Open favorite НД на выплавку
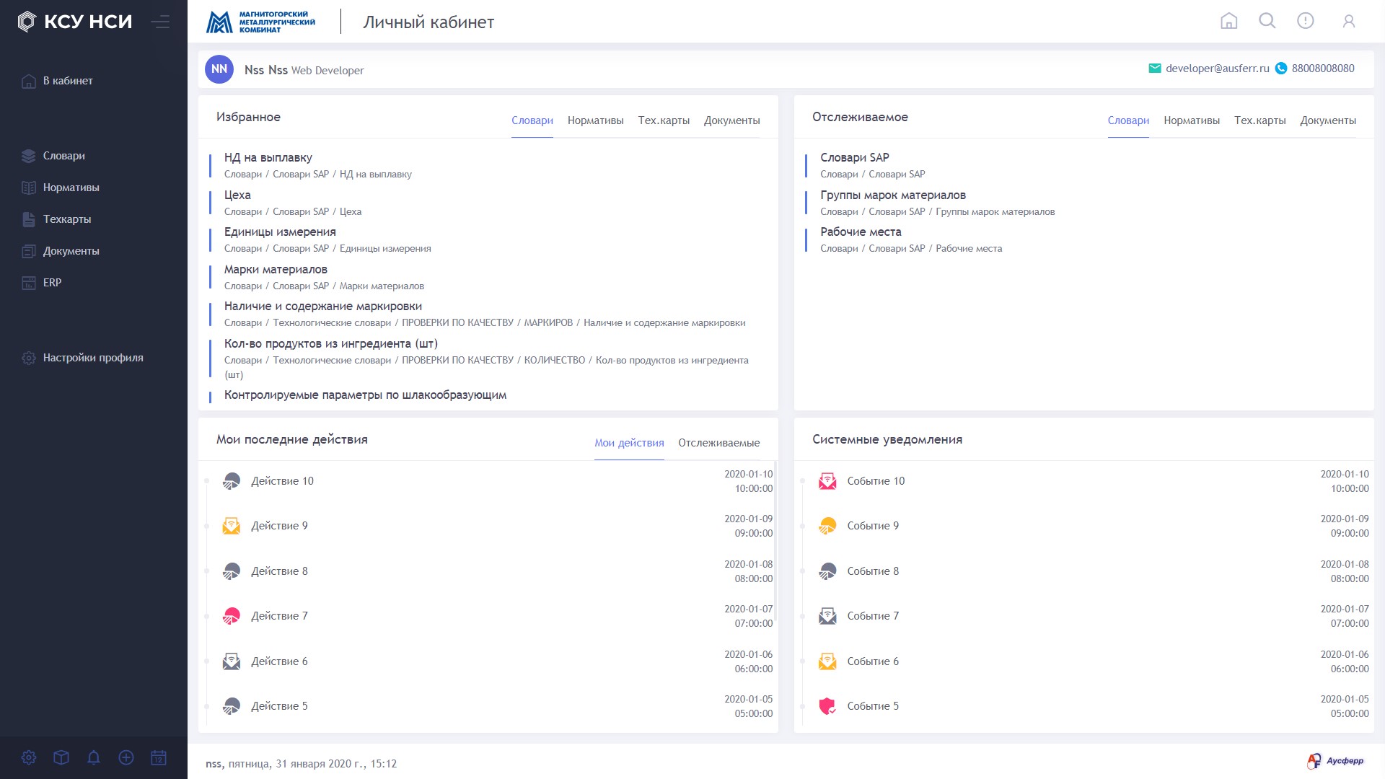 268,157
